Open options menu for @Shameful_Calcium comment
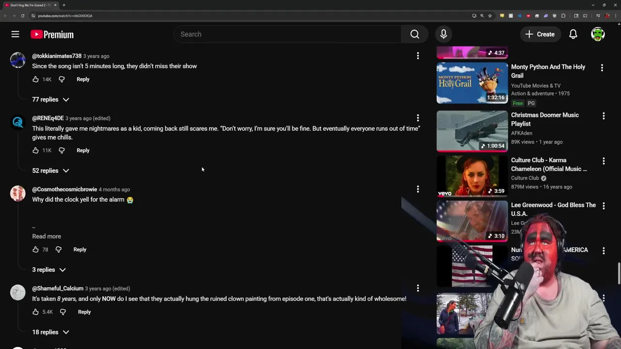 pos(418,288)
